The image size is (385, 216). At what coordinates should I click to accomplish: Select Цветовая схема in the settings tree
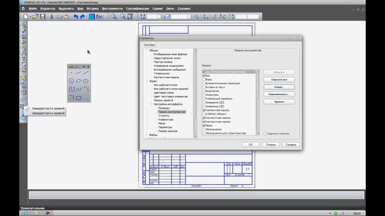coord(164,92)
